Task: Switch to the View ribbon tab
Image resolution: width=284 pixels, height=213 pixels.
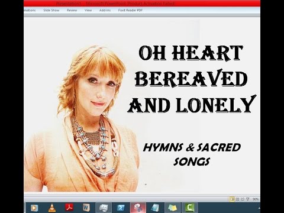Action: point(88,10)
